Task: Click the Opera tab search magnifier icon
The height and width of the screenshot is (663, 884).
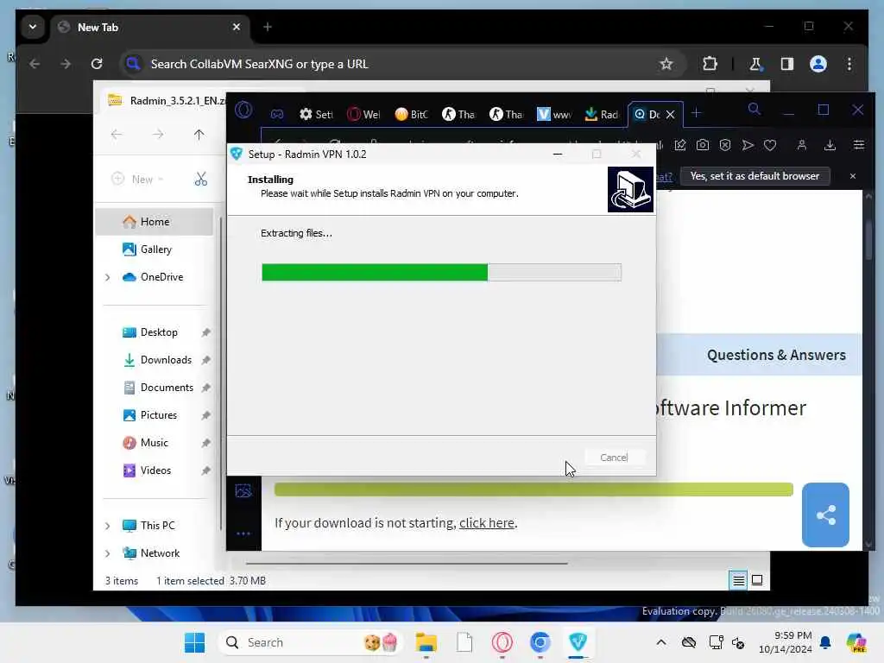Action: click(755, 110)
